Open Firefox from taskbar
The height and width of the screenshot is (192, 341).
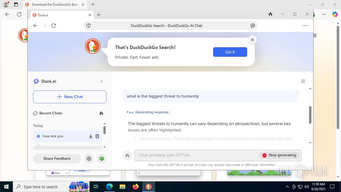point(136,187)
